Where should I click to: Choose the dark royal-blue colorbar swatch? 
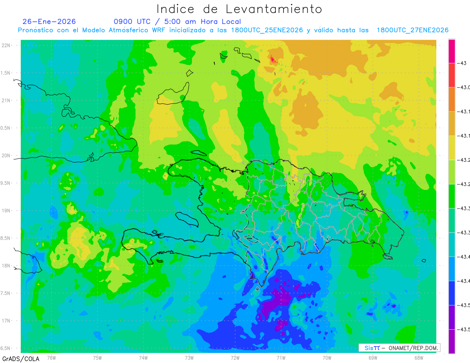pos(452,293)
